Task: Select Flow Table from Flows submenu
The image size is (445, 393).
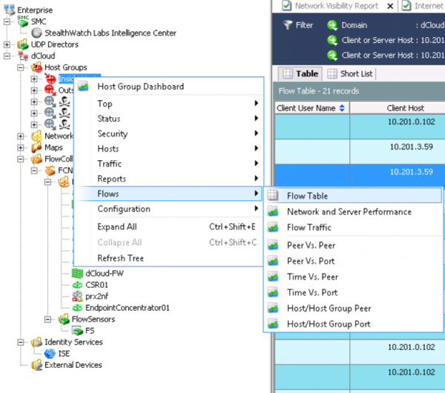Action: pos(307,196)
